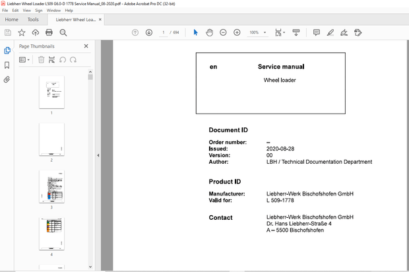The width and height of the screenshot is (409, 272).
Task: Choose the Selection arrow tool
Action: point(196,32)
